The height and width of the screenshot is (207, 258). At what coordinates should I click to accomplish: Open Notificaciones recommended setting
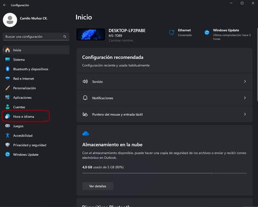[164, 98]
